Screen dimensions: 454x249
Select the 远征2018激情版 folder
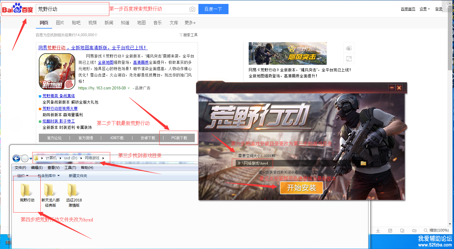tap(74, 195)
